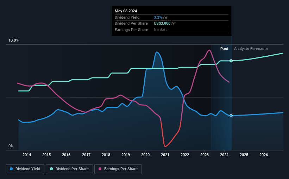Toggle the Dividend Yield legend button
The height and width of the screenshot is (179, 289).
(x=25, y=169)
